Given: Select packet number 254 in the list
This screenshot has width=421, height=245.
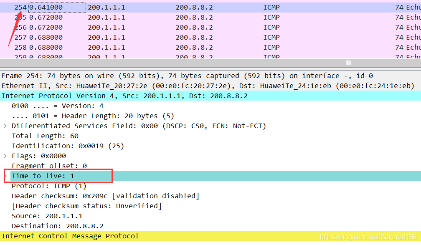Looking at the screenshot, I should [x=210, y=7].
